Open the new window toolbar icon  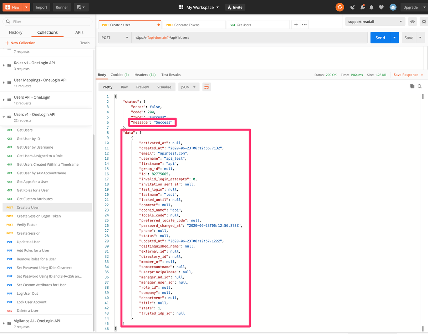pos(81,7)
